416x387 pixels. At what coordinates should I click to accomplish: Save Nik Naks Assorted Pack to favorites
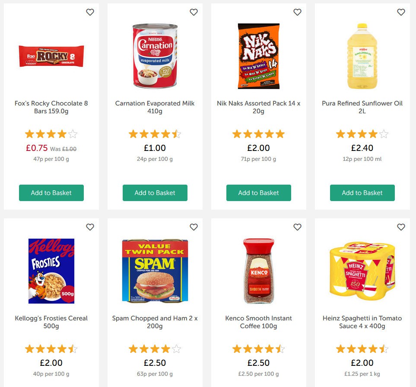(297, 13)
